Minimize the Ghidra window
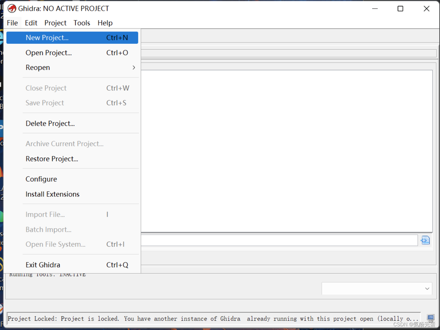This screenshot has width=440, height=330. [x=375, y=9]
